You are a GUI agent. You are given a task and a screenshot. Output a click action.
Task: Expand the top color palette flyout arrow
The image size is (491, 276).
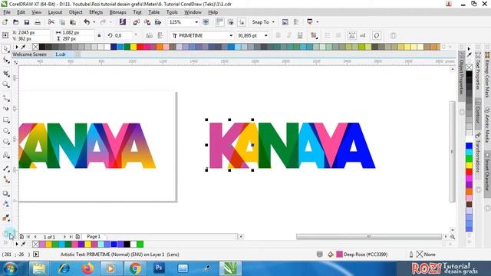click(x=17, y=47)
